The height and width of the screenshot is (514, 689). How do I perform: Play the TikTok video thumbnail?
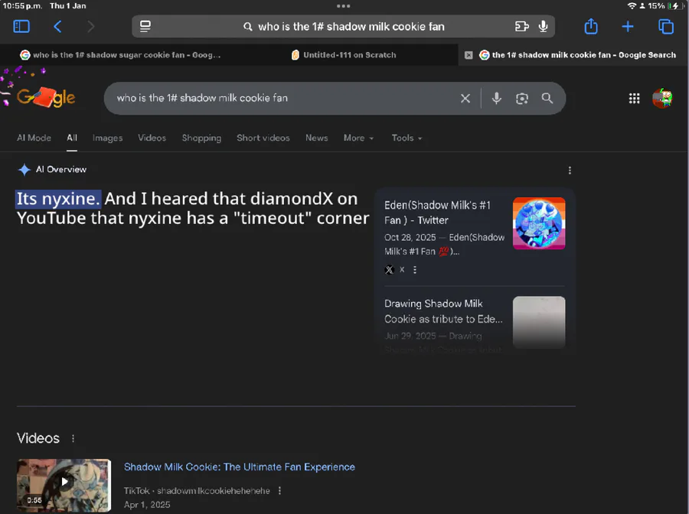[64, 485]
